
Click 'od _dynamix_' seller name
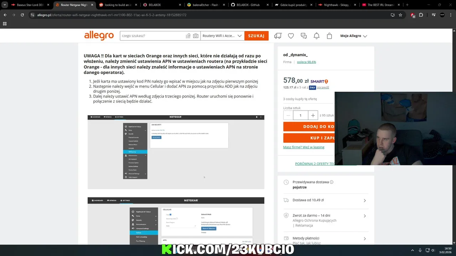[295, 55]
